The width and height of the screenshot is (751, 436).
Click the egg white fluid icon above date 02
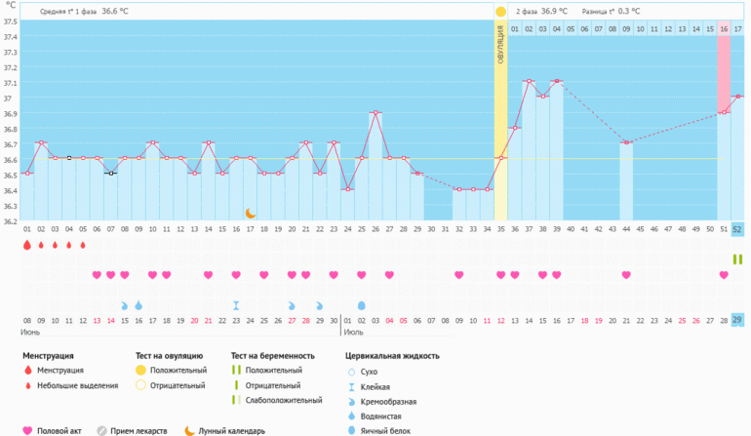coord(361,305)
